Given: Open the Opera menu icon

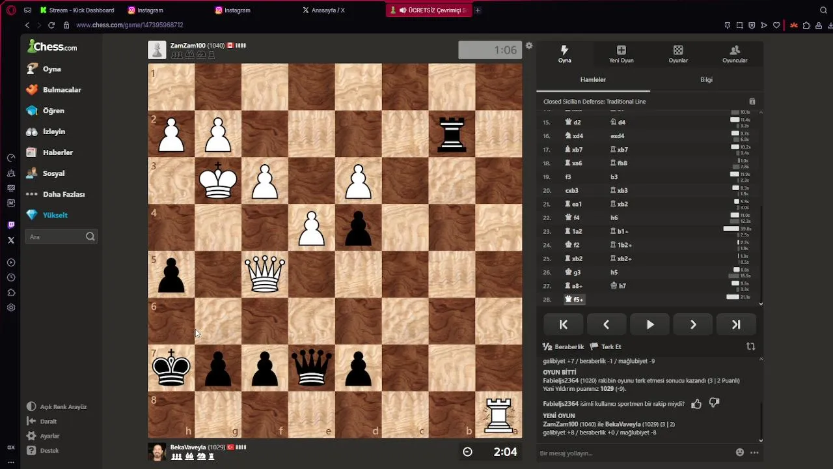Looking at the screenshot, I should coord(11,10).
